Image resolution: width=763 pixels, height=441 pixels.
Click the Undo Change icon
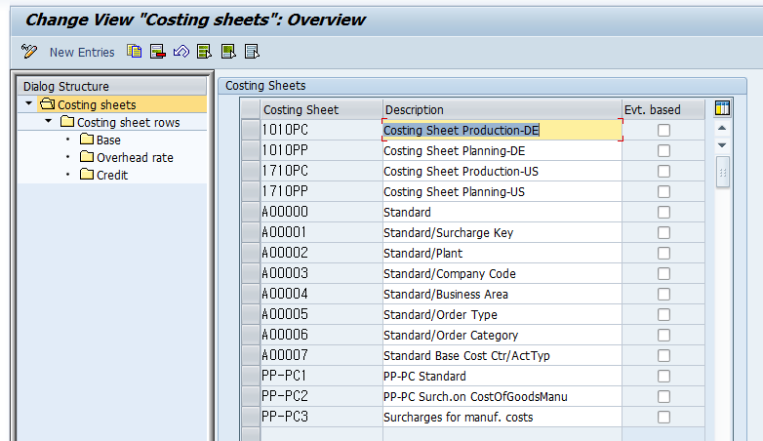pos(181,51)
